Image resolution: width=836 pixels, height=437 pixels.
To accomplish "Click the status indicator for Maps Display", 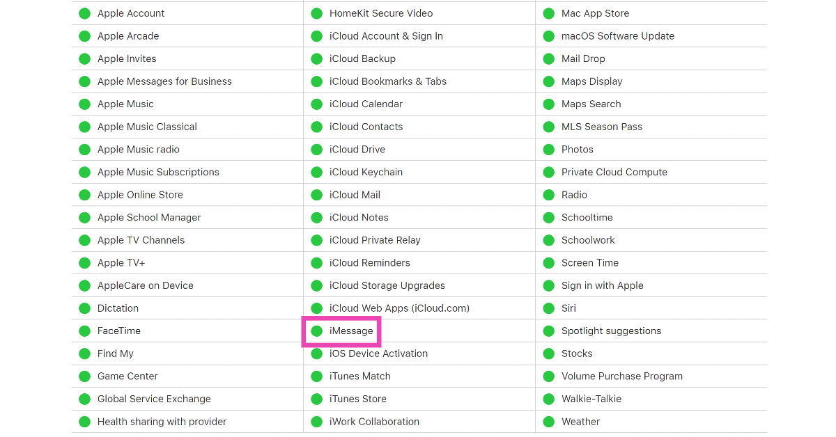I will tap(548, 81).
